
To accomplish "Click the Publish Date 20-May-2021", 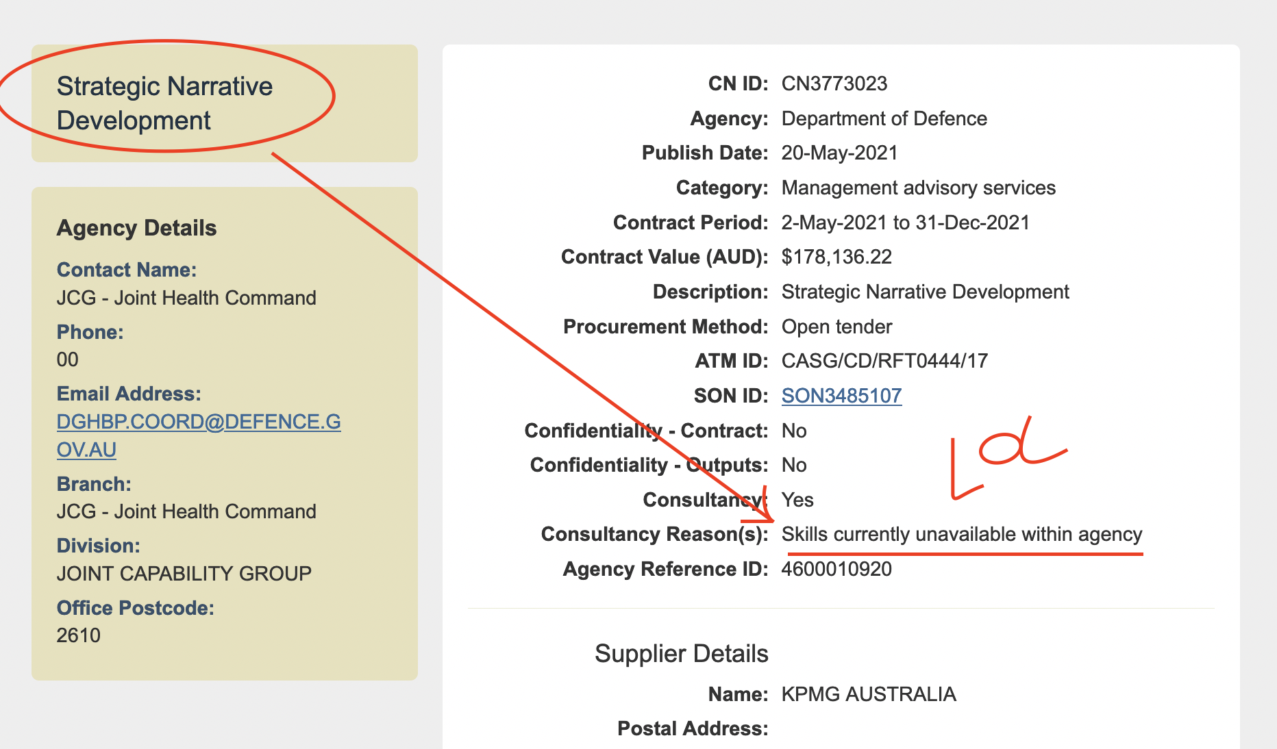I will (x=839, y=153).
